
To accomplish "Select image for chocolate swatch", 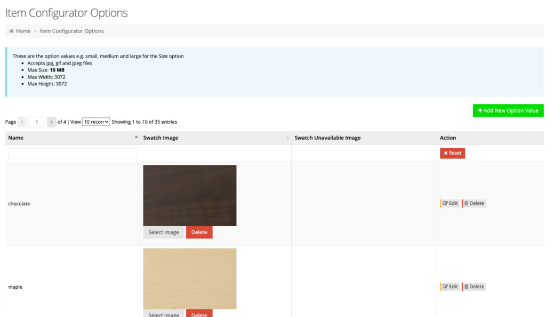I will [164, 232].
